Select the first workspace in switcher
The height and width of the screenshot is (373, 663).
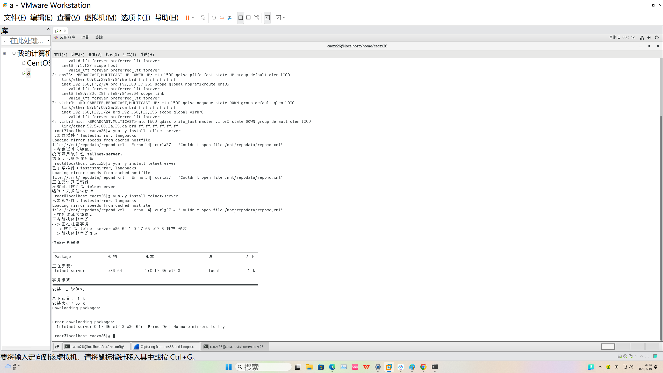click(x=608, y=347)
